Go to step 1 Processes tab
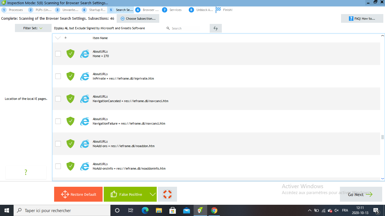The image size is (385, 216). [13, 10]
